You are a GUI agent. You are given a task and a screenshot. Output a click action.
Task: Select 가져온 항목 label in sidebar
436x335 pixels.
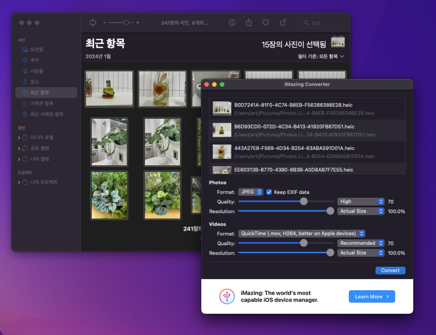[42, 103]
